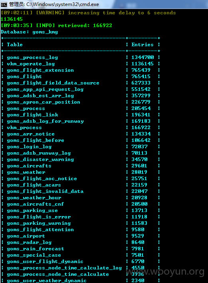The width and height of the screenshot is (208, 283).
Task: Click the entry count 1344700
Action: [x=143, y=57]
